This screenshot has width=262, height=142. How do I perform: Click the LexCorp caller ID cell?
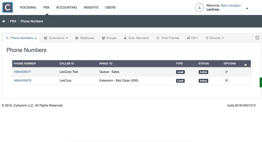tap(65, 81)
